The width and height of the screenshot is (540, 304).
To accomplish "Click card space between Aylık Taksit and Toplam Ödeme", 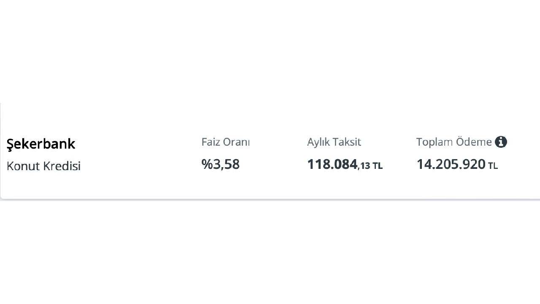I will pos(399,154).
